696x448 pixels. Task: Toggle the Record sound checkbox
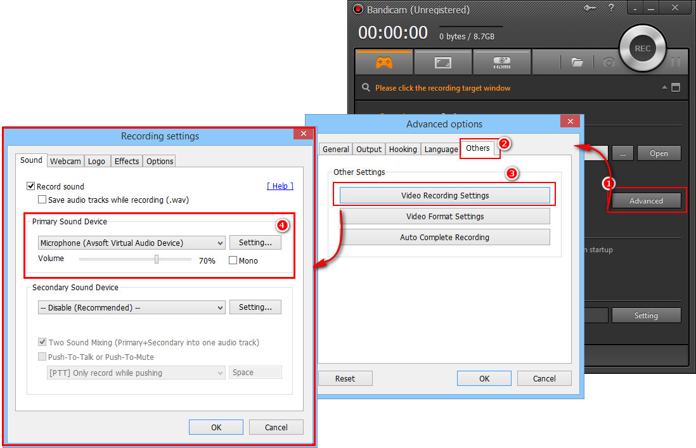(30, 186)
